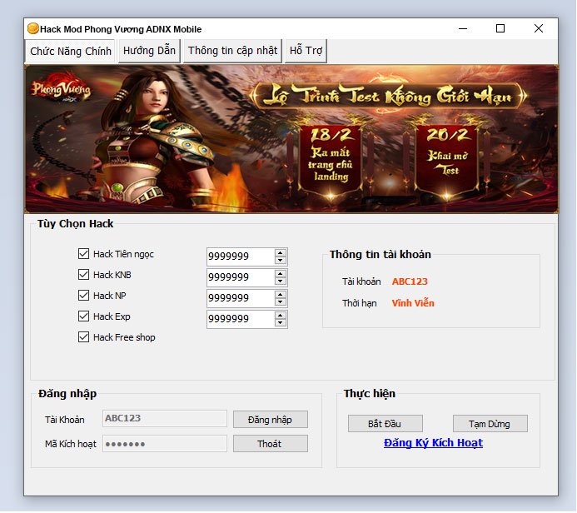The width and height of the screenshot is (577, 513).
Task: Toggle the Hack KNB checkbox
Action: point(83,275)
